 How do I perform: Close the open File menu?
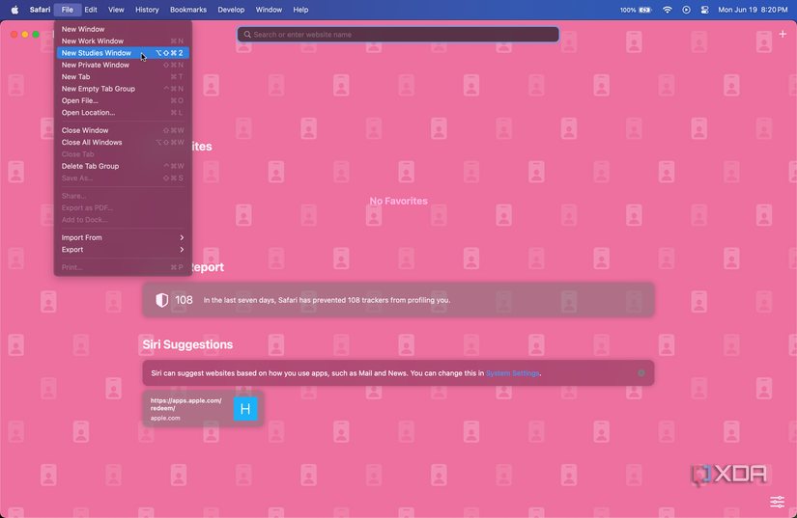(67, 10)
